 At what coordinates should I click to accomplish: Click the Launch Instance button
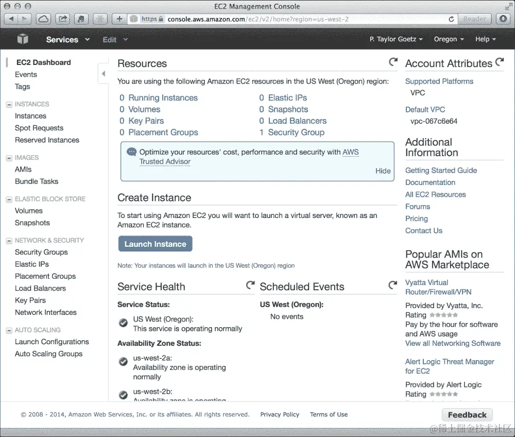tap(156, 244)
